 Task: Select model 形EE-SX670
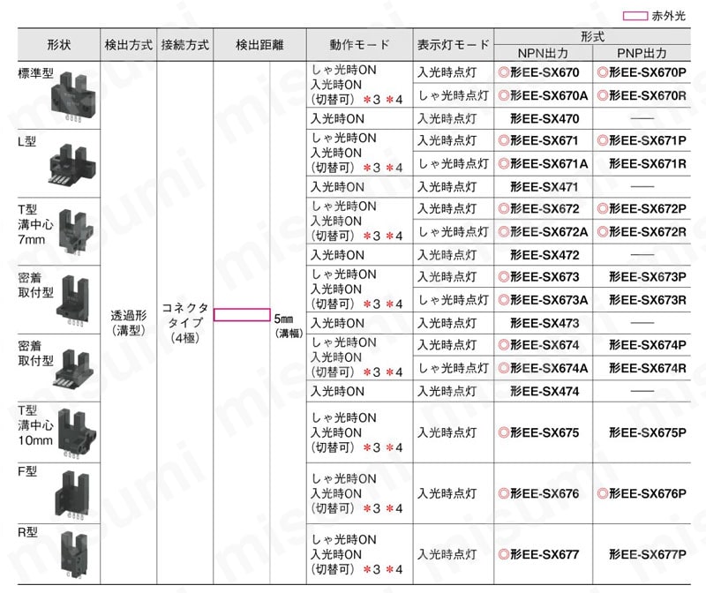pos(545,72)
